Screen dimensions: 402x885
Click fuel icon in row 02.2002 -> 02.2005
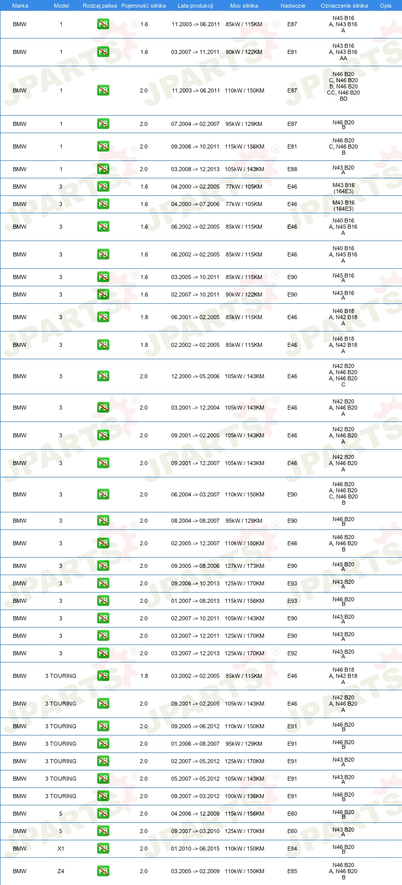103,345
